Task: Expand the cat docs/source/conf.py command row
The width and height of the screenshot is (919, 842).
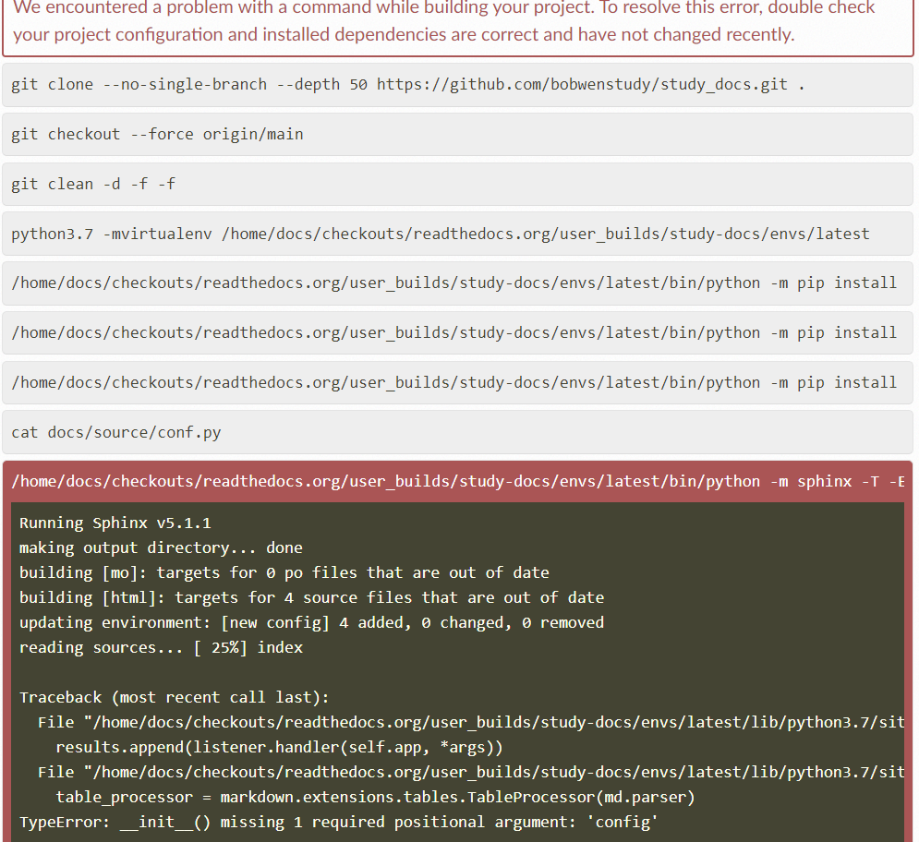Action: (x=458, y=433)
